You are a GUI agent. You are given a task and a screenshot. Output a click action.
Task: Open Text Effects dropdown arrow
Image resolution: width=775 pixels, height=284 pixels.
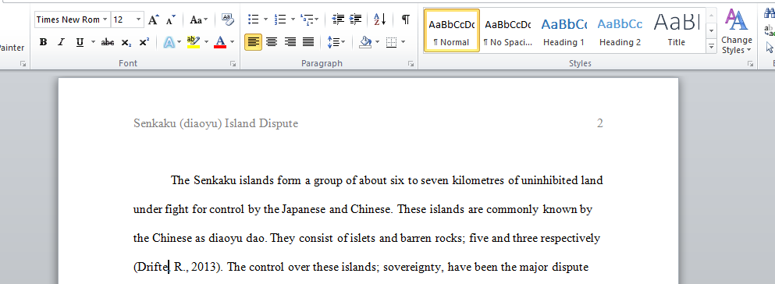[x=179, y=42]
